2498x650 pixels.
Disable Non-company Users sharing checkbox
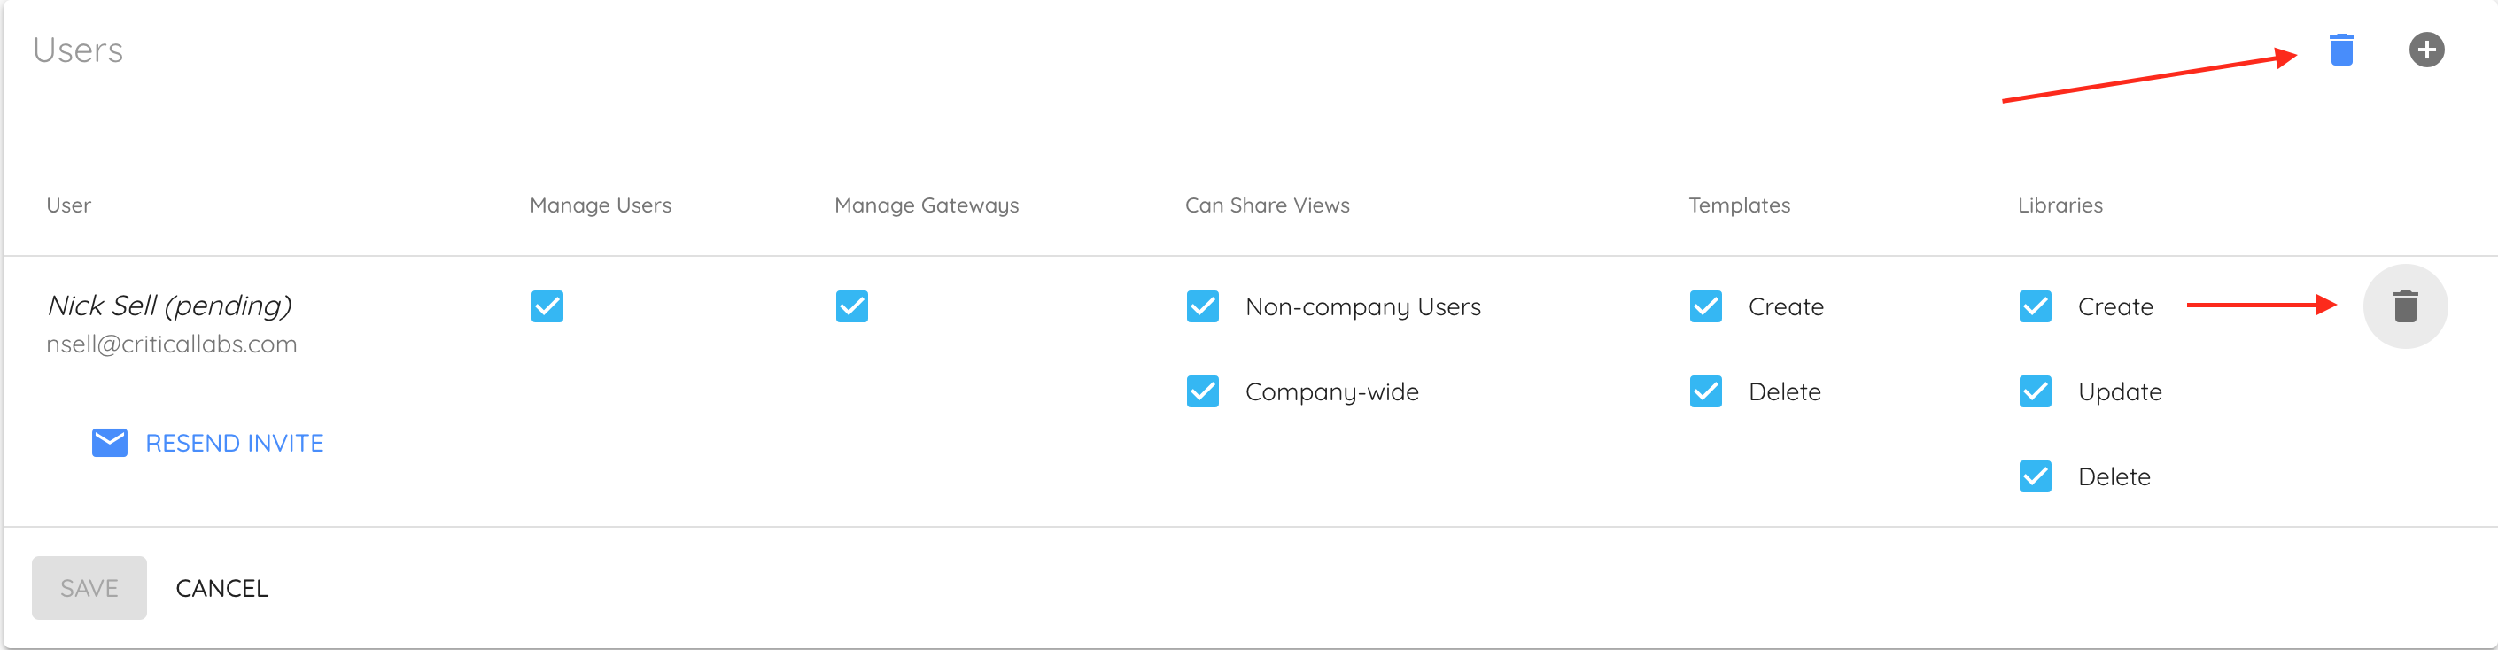1202,306
